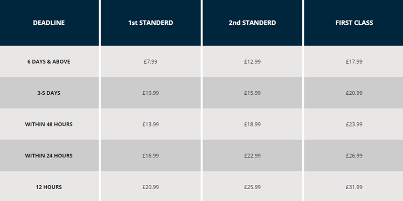
Task: Select the £26.99 price cell
Action: pyautogui.click(x=354, y=156)
